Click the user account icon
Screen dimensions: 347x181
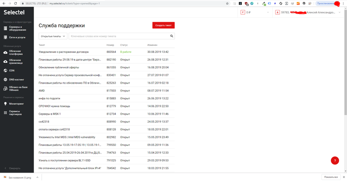coord(277,12)
